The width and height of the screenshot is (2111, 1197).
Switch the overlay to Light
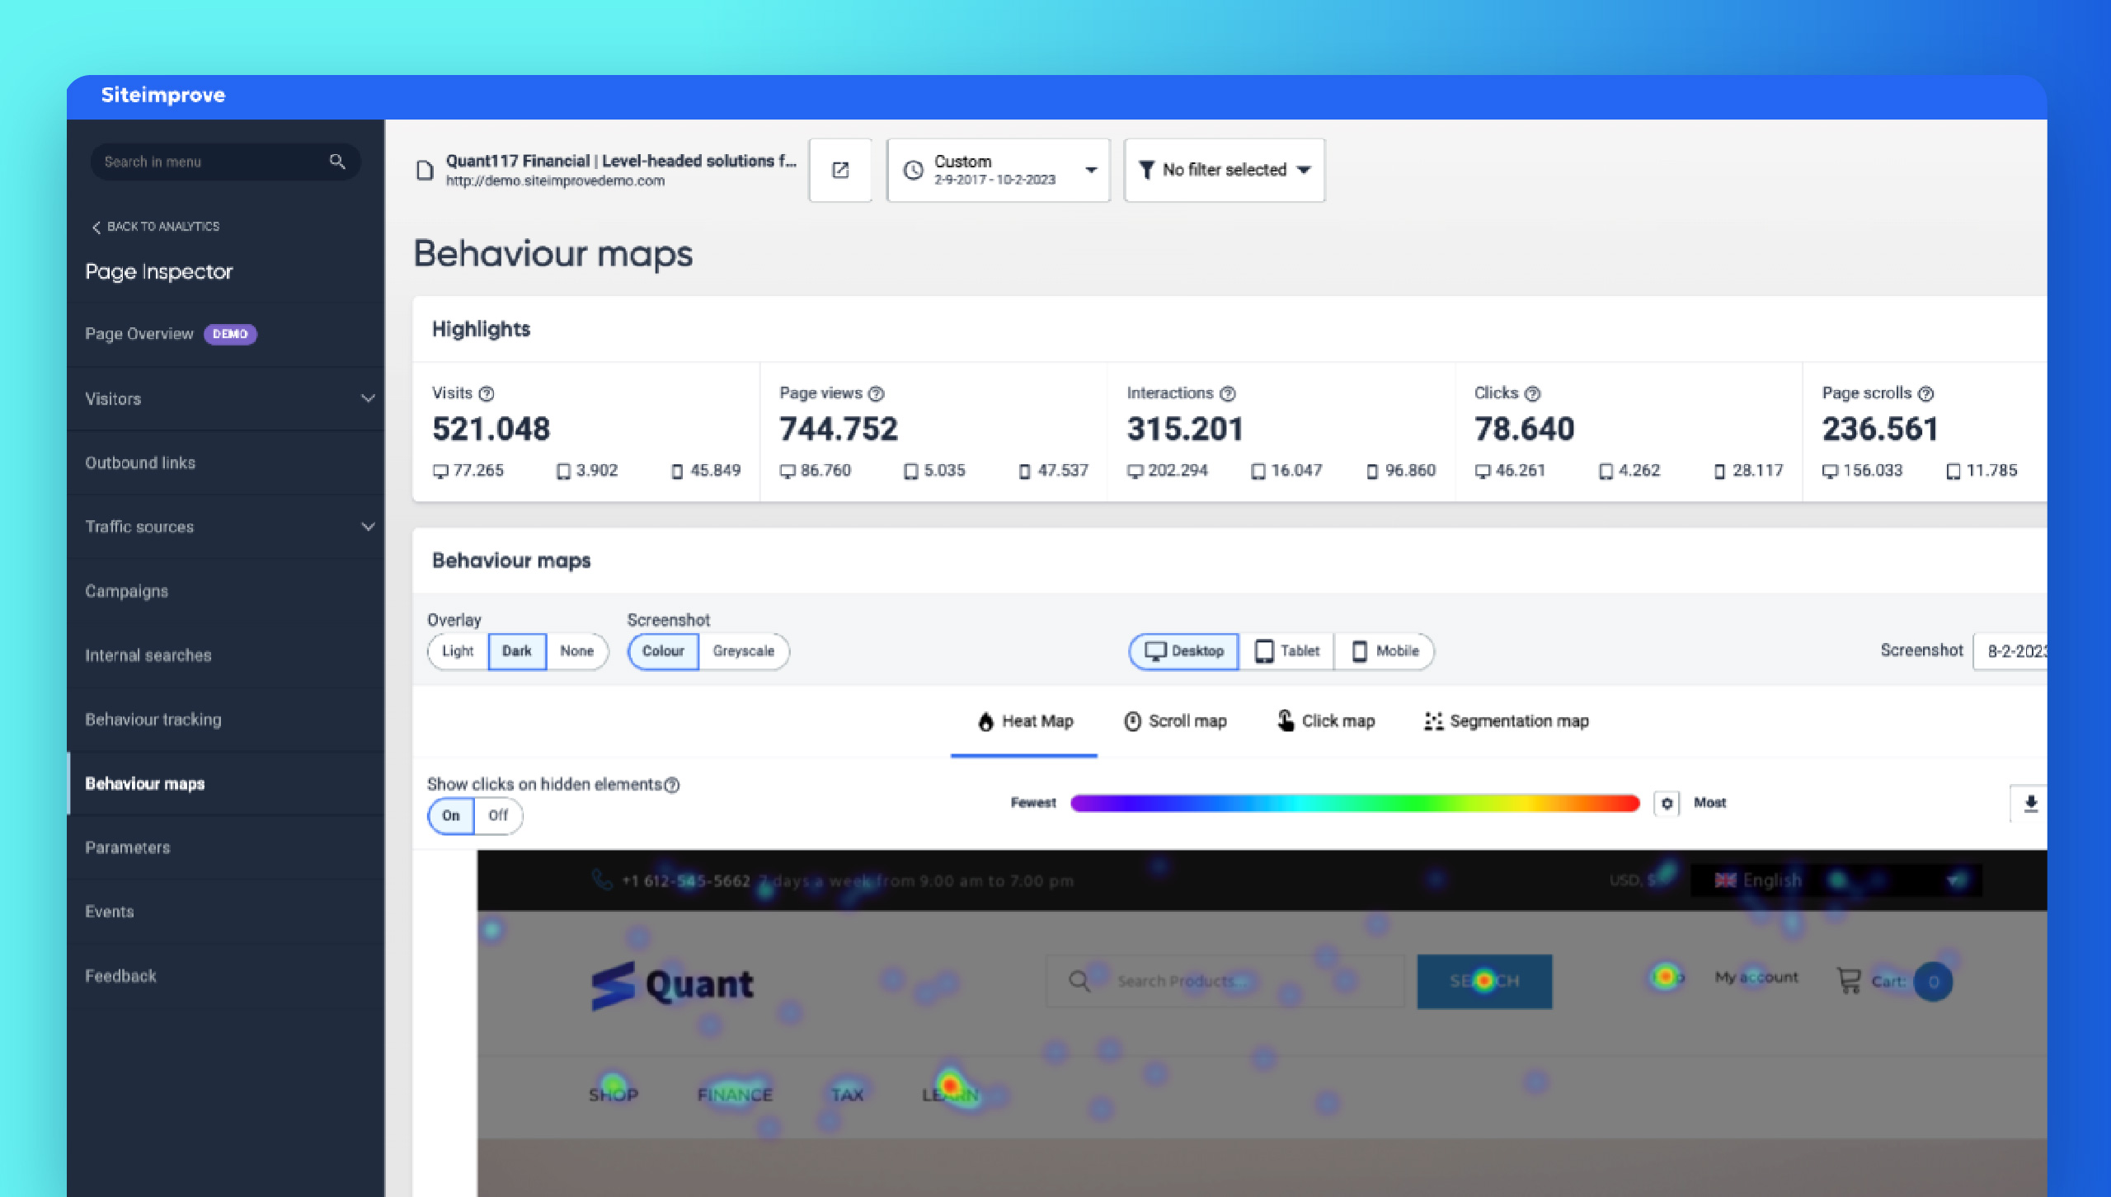(x=458, y=651)
